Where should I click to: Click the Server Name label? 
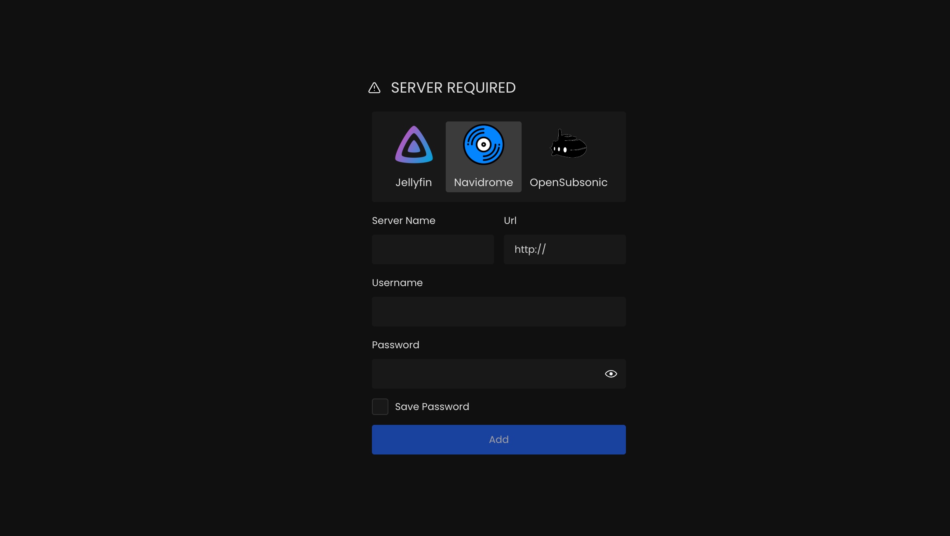point(404,221)
